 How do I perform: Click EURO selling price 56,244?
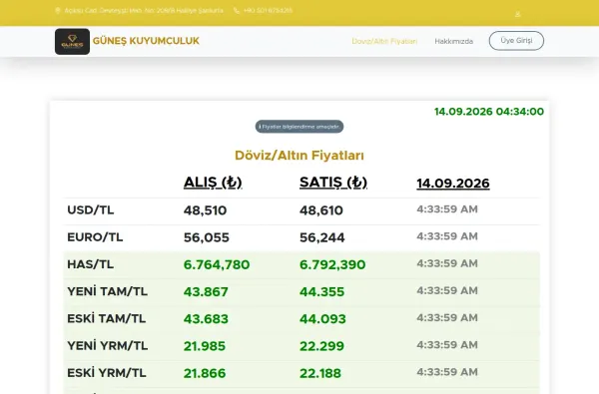pyautogui.click(x=322, y=237)
